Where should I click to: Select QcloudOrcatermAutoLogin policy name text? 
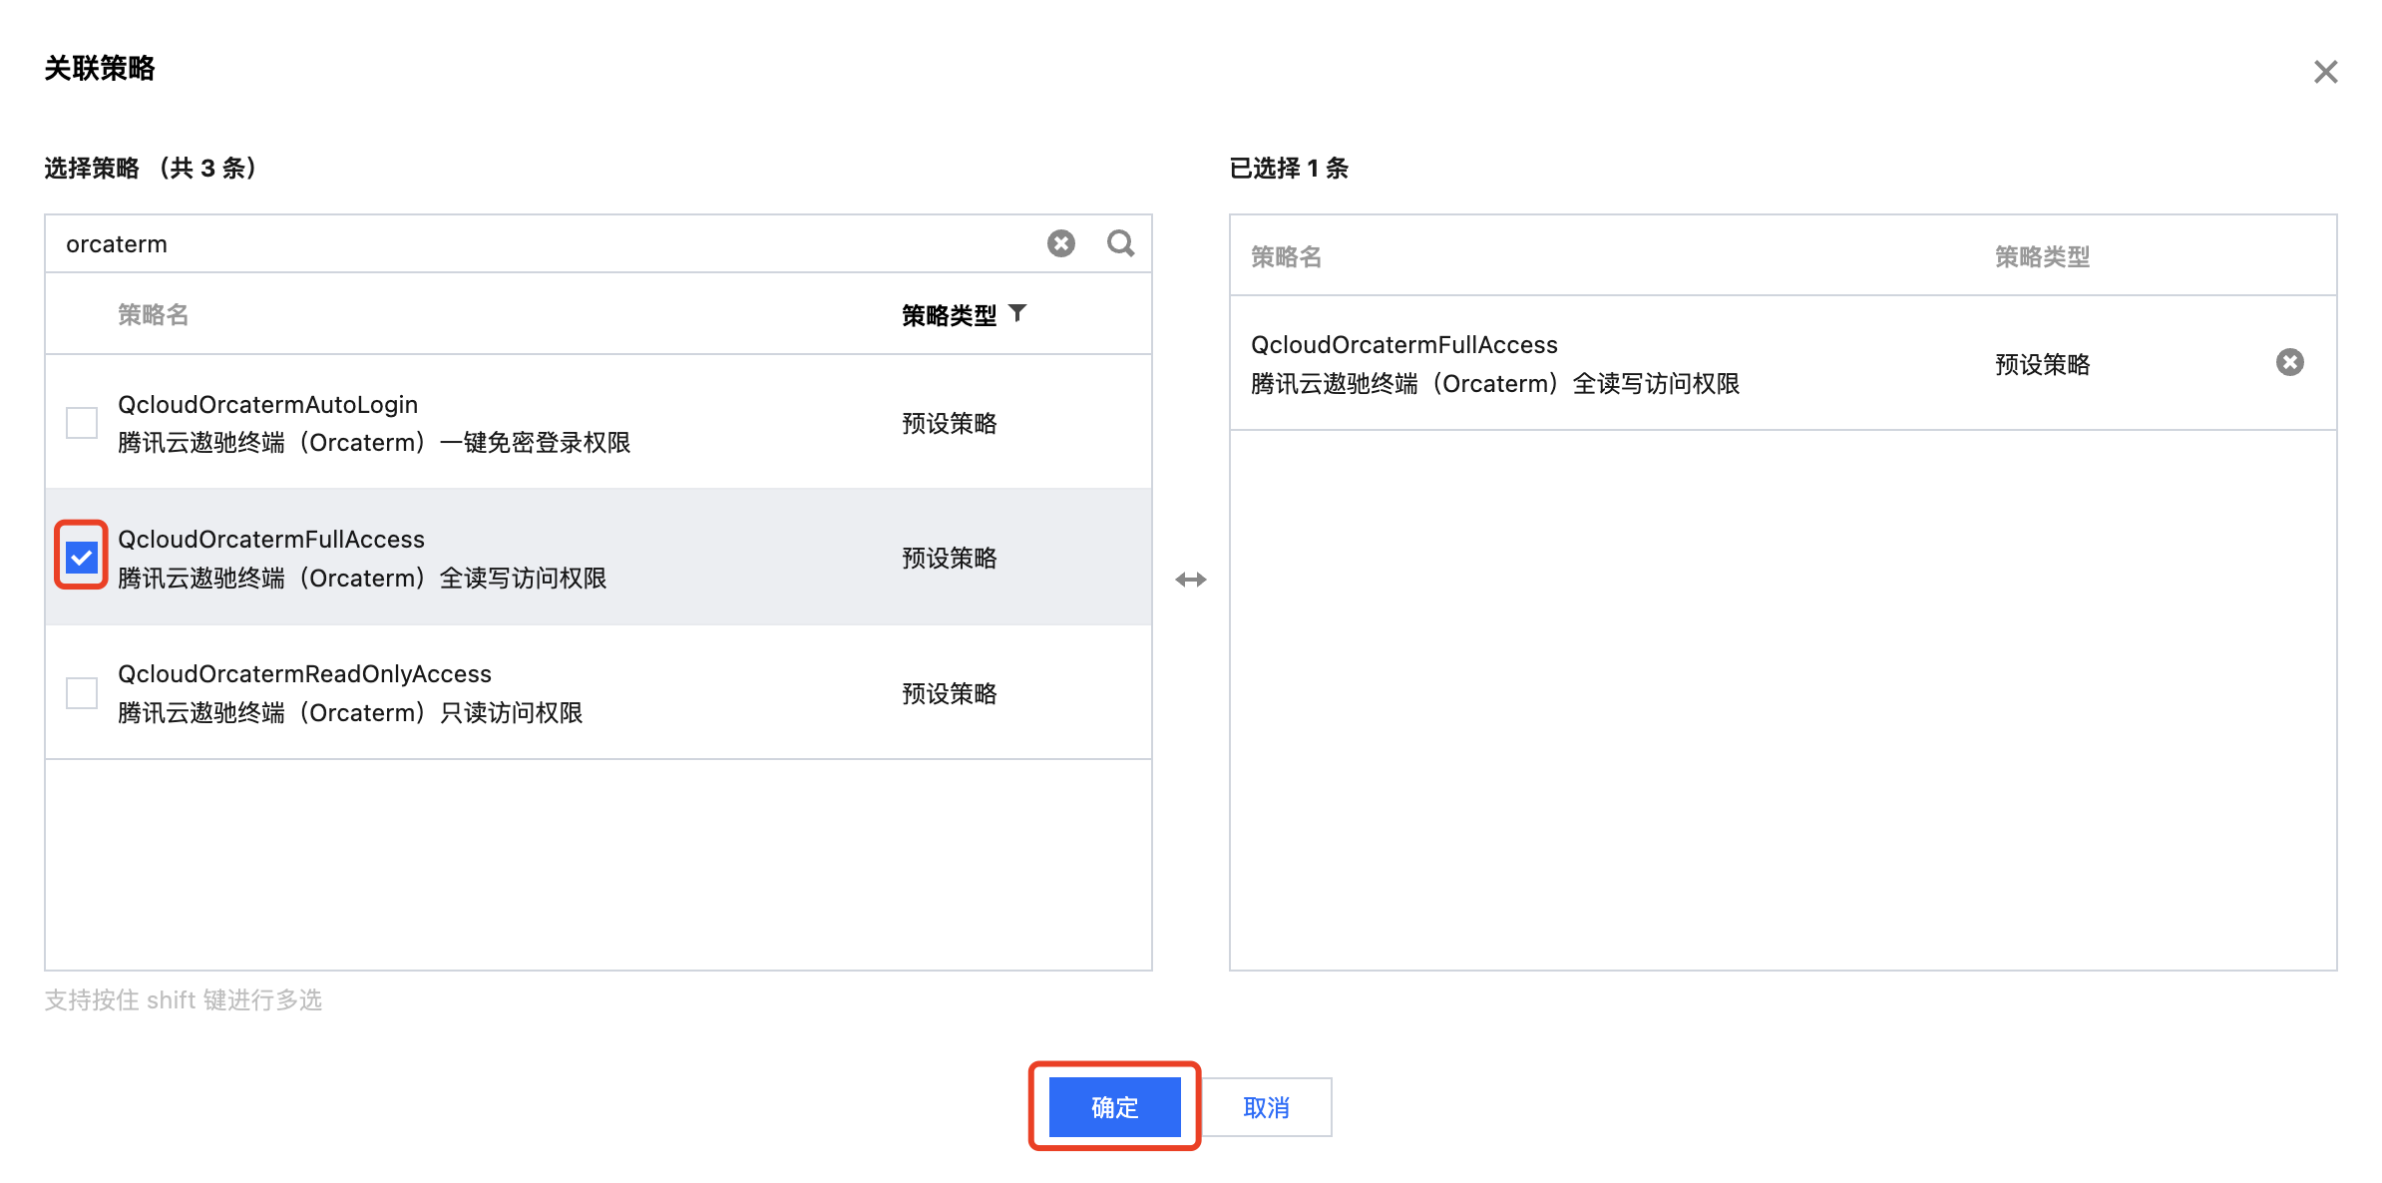[x=267, y=404]
